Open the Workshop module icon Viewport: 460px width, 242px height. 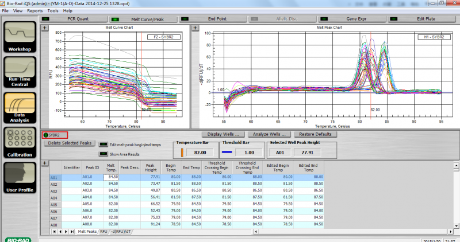pyautogui.click(x=18, y=36)
